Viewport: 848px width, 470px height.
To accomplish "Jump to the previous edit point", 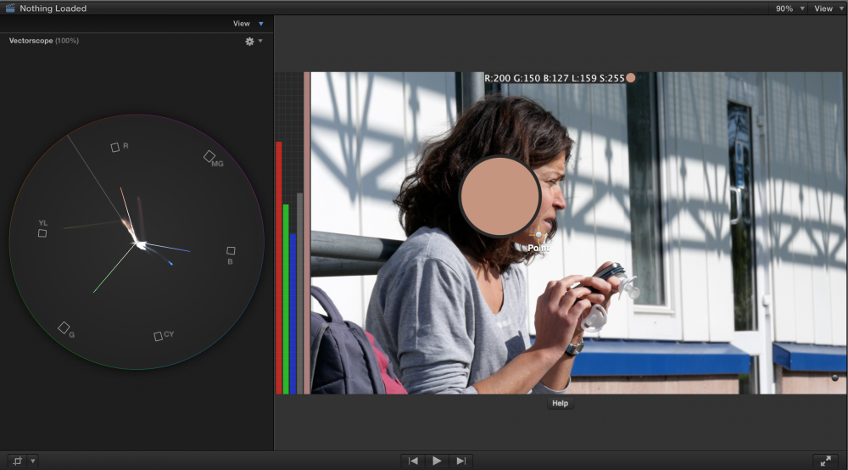I will click(x=413, y=461).
